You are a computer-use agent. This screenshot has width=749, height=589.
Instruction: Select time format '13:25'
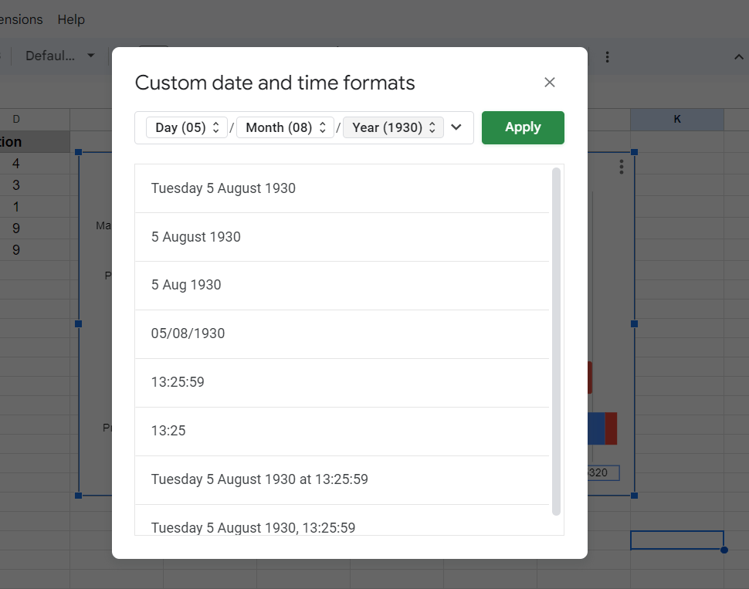tap(342, 432)
